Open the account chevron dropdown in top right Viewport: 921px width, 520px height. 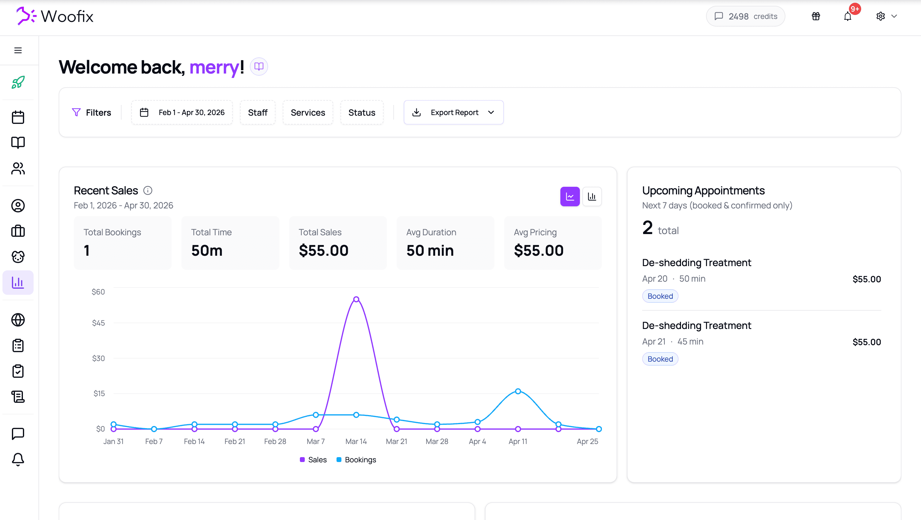[895, 16]
